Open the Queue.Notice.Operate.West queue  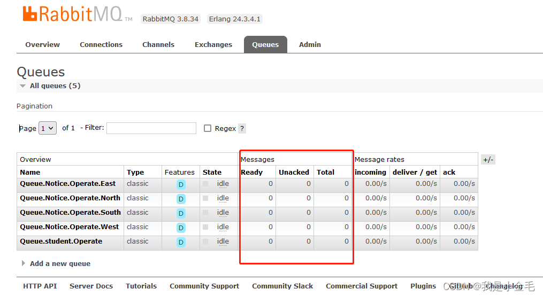[69, 227]
